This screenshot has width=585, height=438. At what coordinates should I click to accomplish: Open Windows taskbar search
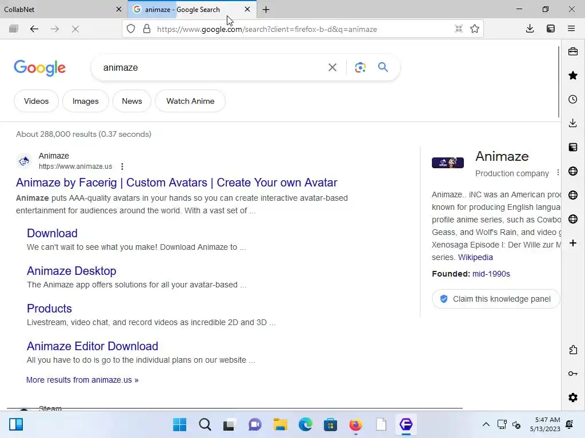click(205, 424)
